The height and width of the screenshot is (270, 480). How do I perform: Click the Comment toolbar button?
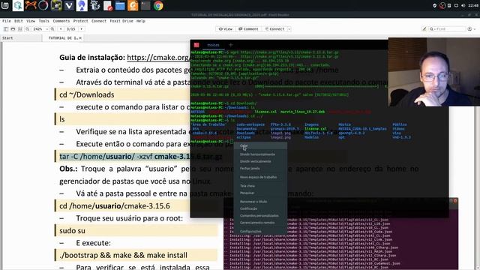coord(248,29)
